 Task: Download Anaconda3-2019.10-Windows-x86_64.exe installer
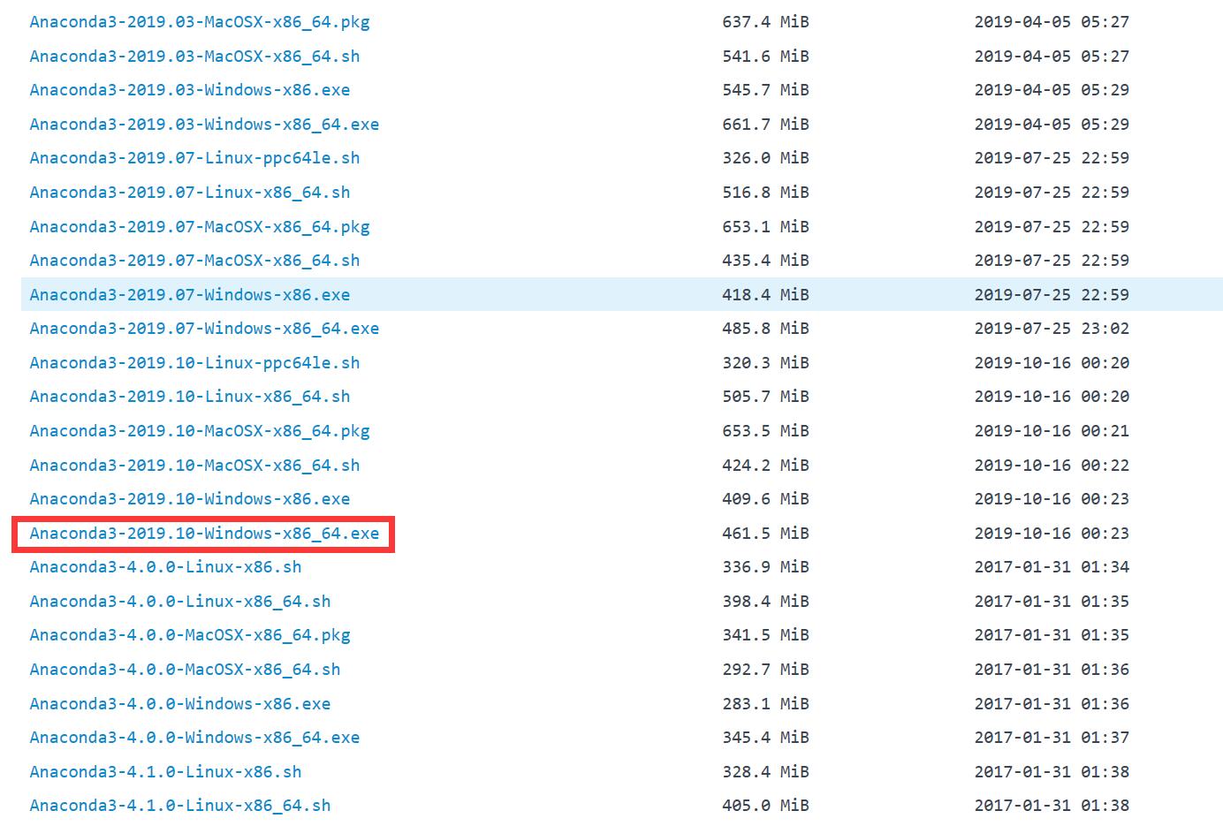[x=204, y=533]
